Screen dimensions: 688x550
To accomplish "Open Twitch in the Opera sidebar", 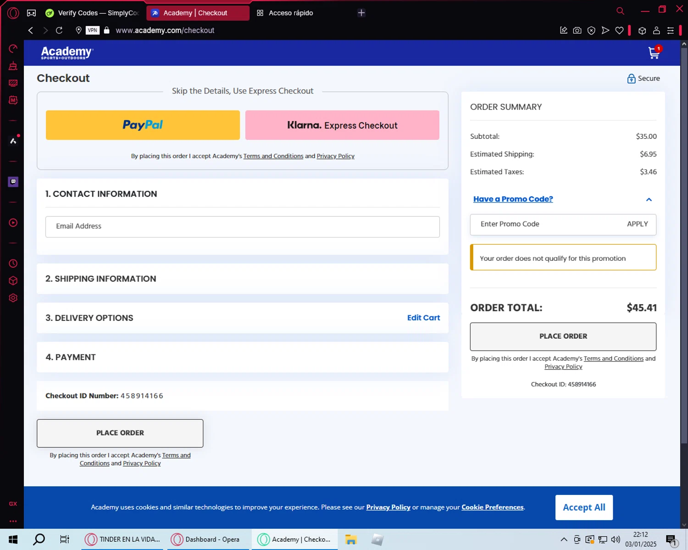I will (13, 181).
